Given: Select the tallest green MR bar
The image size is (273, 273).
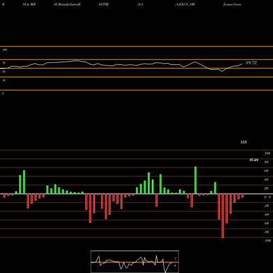Looking at the screenshot, I should tap(195, 180).
